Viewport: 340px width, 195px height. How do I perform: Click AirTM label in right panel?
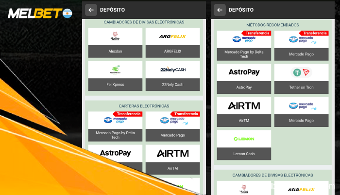click(x=244, y=121)
